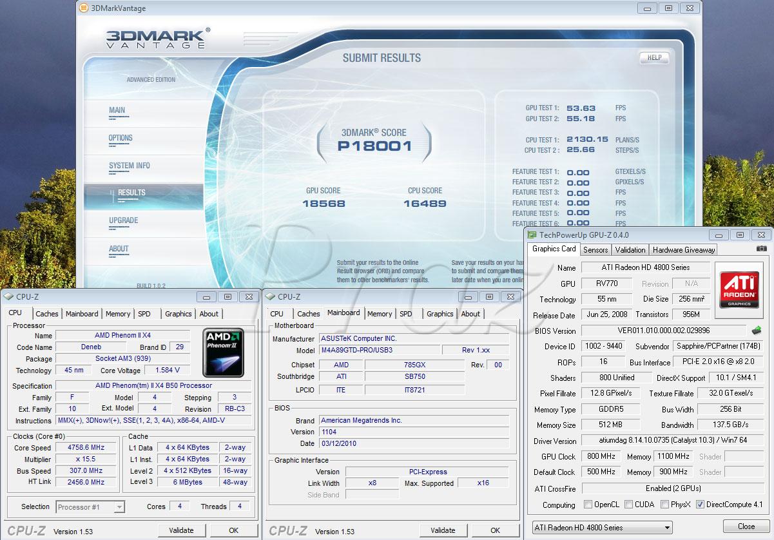The height and width of the screenshot is (540, 774).
Task: Switch to Graphics tab in left CPU-Z
Action: click(179, 314)
